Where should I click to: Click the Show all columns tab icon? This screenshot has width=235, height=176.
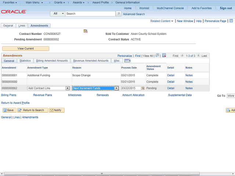[127, 60]
